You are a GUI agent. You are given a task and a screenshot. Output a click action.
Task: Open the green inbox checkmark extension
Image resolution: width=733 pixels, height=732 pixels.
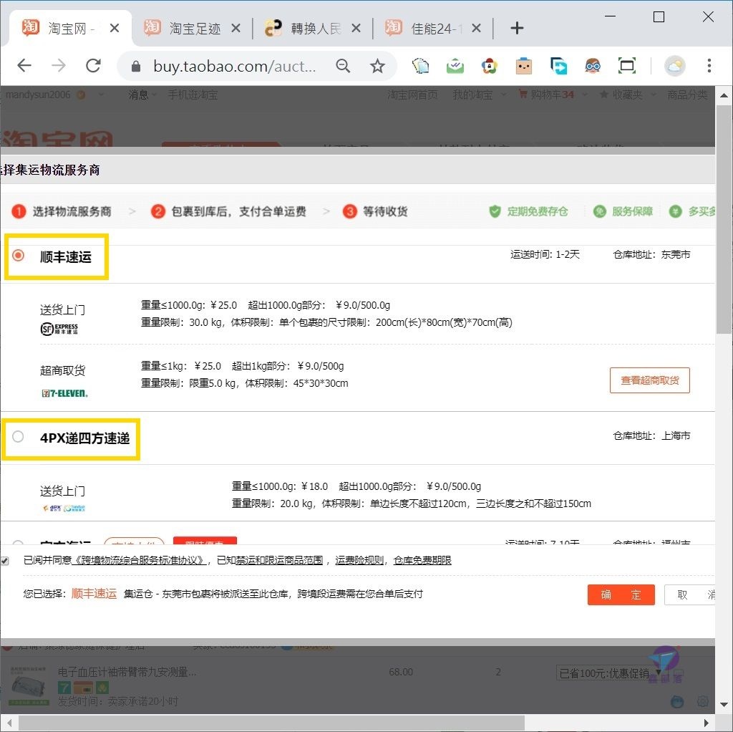pos(455,65)
